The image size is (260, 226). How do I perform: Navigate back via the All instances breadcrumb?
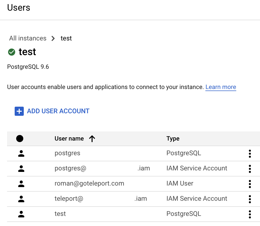(x=28, y=38)
